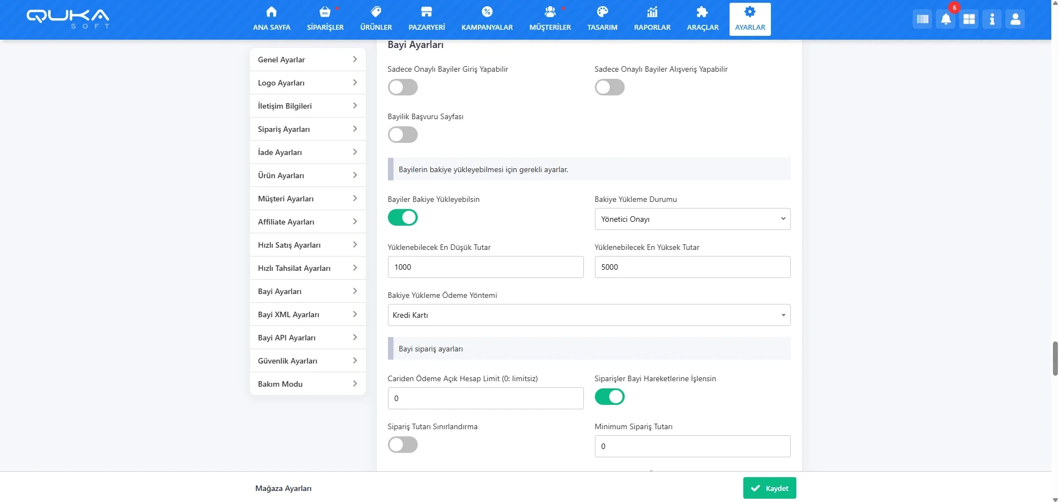Open Siparişler basket icon

pyautogui.click(x=325, y=19)
